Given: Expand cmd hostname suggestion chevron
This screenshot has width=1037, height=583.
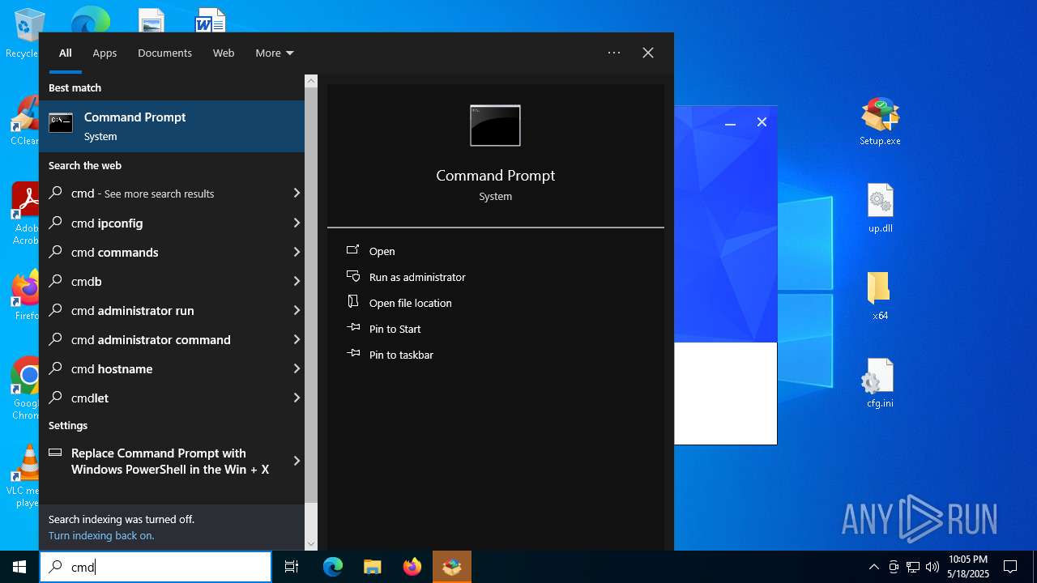Looking at the screenshot, I should click(x=297, y=368).
